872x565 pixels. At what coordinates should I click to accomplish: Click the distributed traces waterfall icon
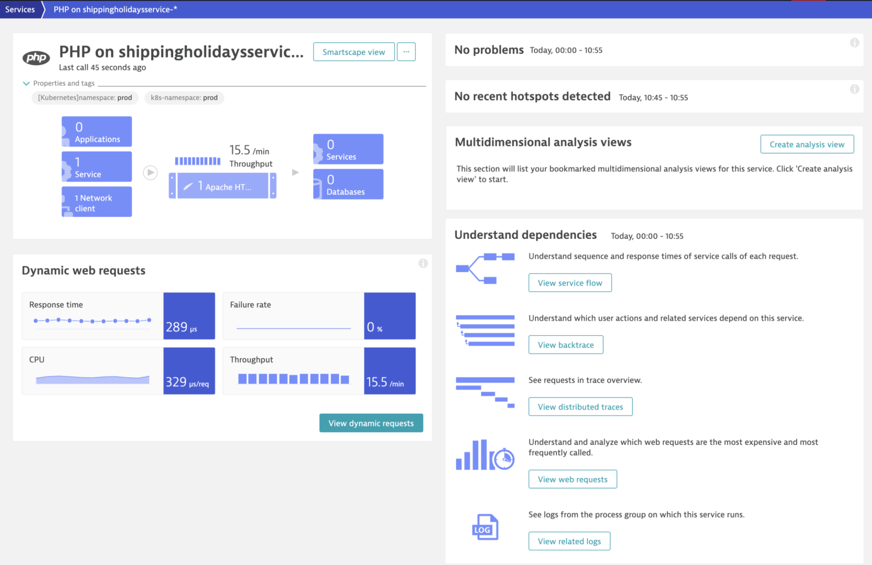pos(485,393)
